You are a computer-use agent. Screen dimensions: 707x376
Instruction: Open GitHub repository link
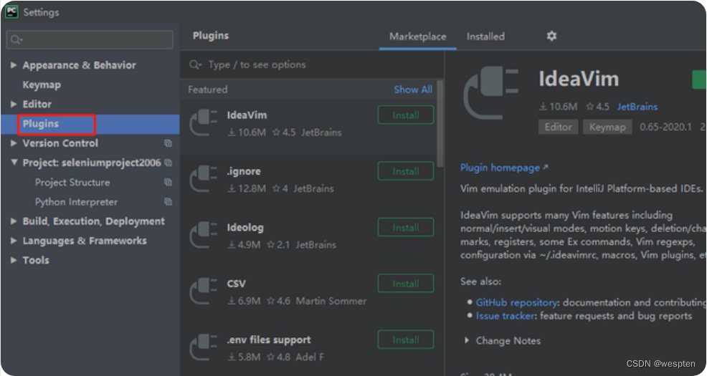[516, 302]
